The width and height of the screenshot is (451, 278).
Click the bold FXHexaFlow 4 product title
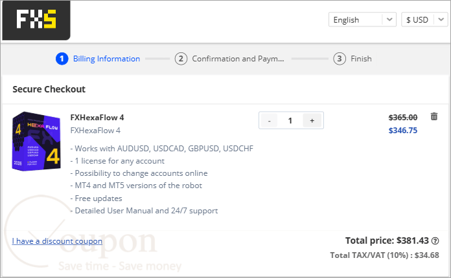tap(97, 118)
